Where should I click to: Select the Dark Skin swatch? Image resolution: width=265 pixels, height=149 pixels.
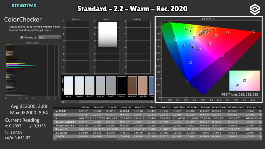pos(132,85)
